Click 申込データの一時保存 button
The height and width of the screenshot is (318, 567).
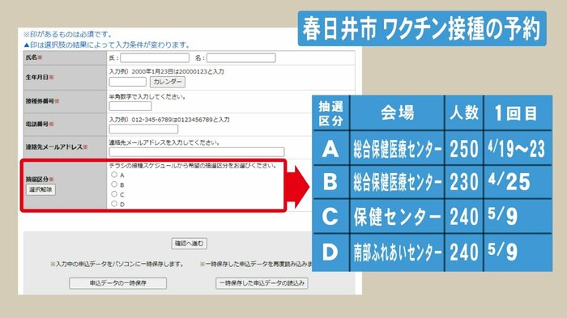(x=118, y=283)
